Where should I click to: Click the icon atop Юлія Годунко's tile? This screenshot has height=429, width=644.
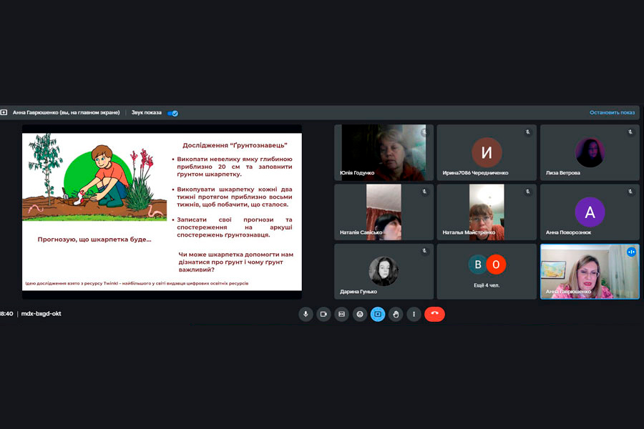click(x=424, y=132)
